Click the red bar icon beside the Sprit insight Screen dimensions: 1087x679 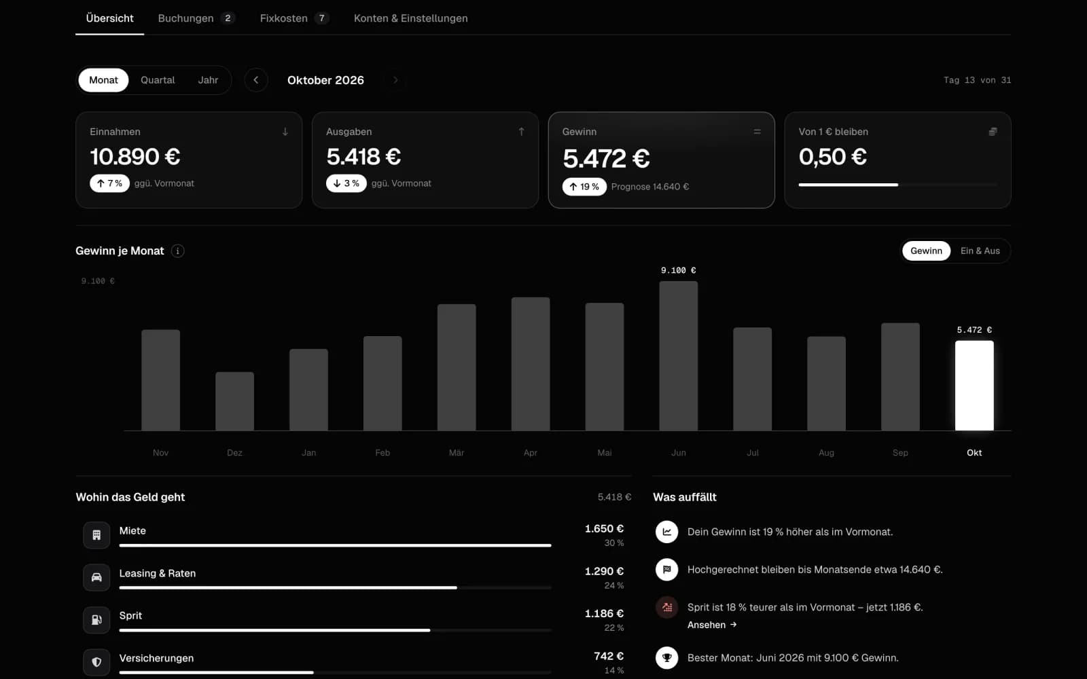tap(667, 608)
